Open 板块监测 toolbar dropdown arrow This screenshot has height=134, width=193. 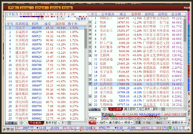tap(47, 8)
